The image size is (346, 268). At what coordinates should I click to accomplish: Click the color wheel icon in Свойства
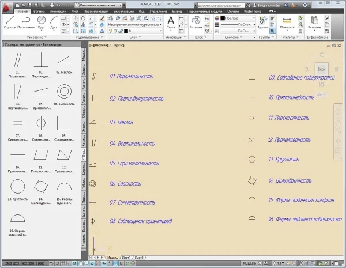[217, 18]
